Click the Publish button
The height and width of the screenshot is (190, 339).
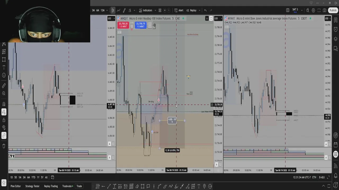[x=333, y=10]
